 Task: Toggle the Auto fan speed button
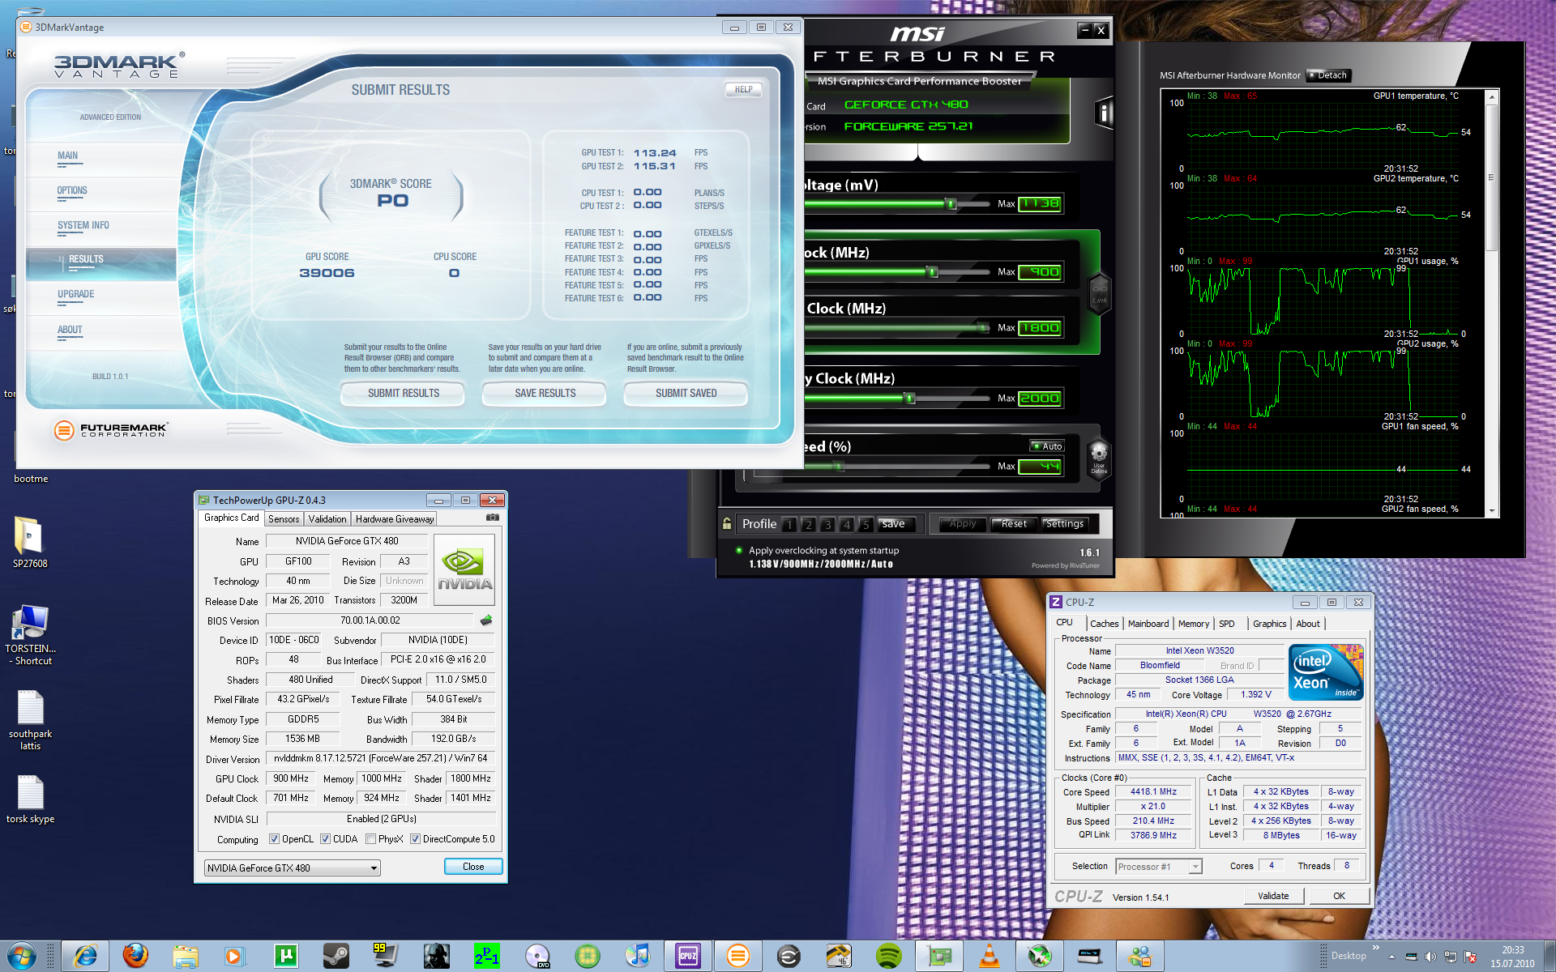(1047, 446)
